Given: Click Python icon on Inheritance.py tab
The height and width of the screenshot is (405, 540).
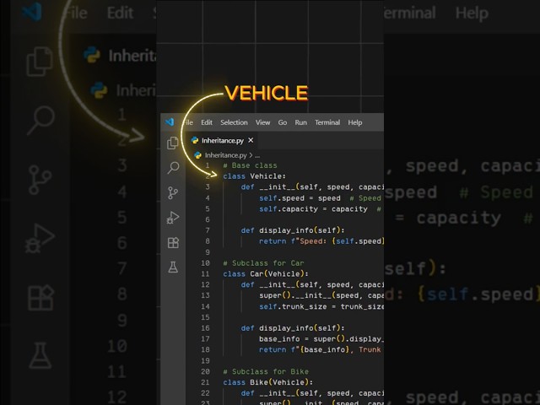Looking at the screenshot, I should click(x=195, y=140).
